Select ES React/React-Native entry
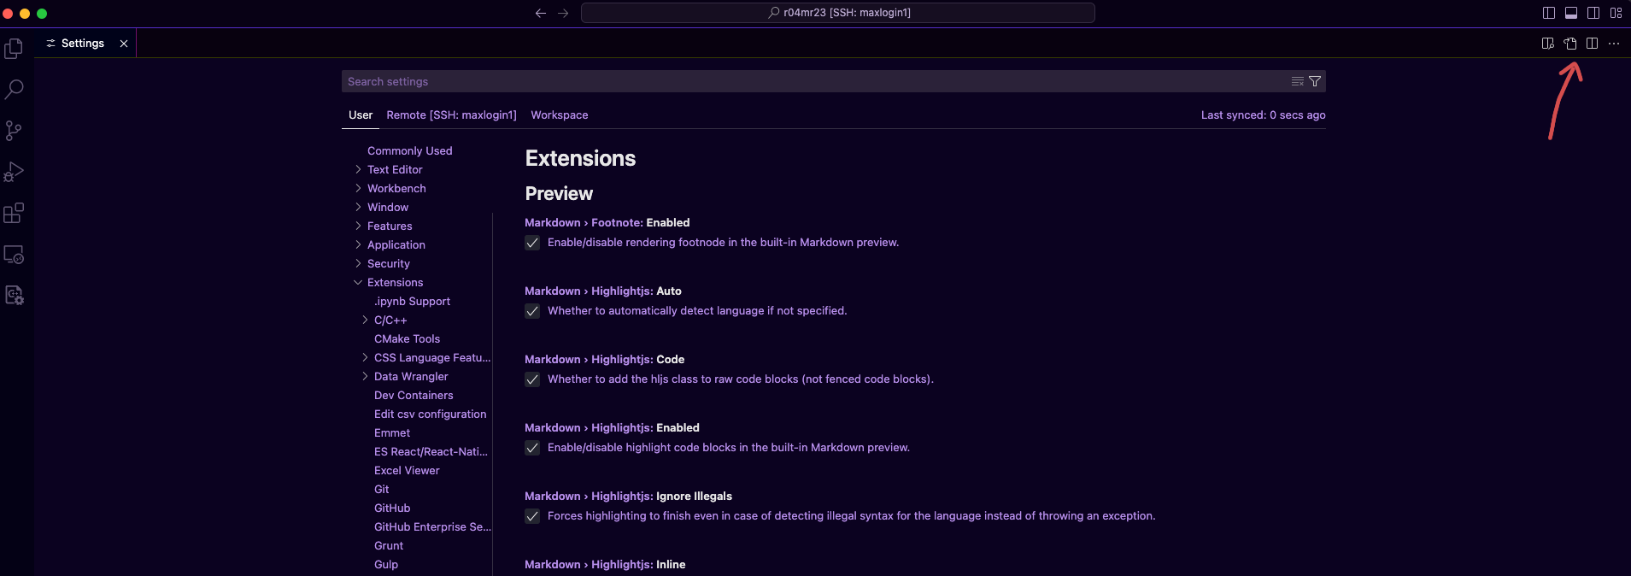Screen dimensions: 1631x576 (x=431, y=451)
